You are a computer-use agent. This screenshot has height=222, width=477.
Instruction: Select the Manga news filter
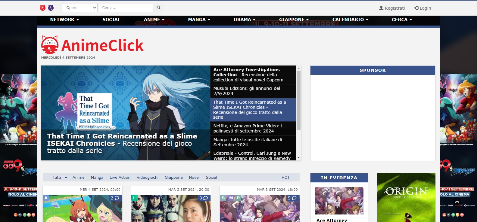point(97,178)
